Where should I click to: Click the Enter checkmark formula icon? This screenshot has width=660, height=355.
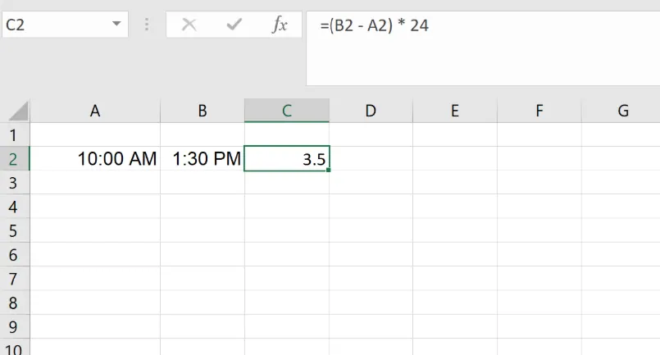tap(234, 25)
